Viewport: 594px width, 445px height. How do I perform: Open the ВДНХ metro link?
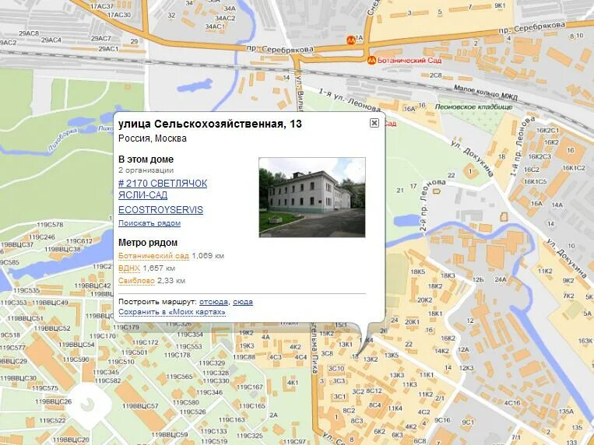pyautogui.click(x=129, y=268)
